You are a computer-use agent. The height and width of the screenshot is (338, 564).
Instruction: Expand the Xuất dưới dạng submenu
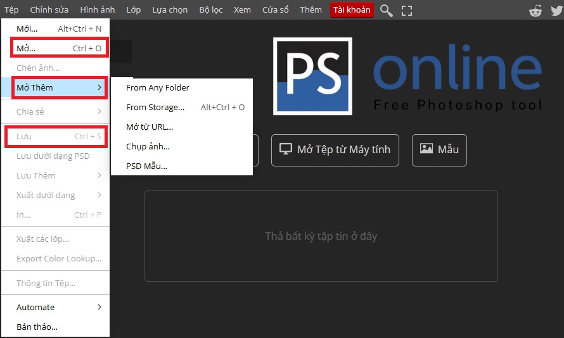55,195
